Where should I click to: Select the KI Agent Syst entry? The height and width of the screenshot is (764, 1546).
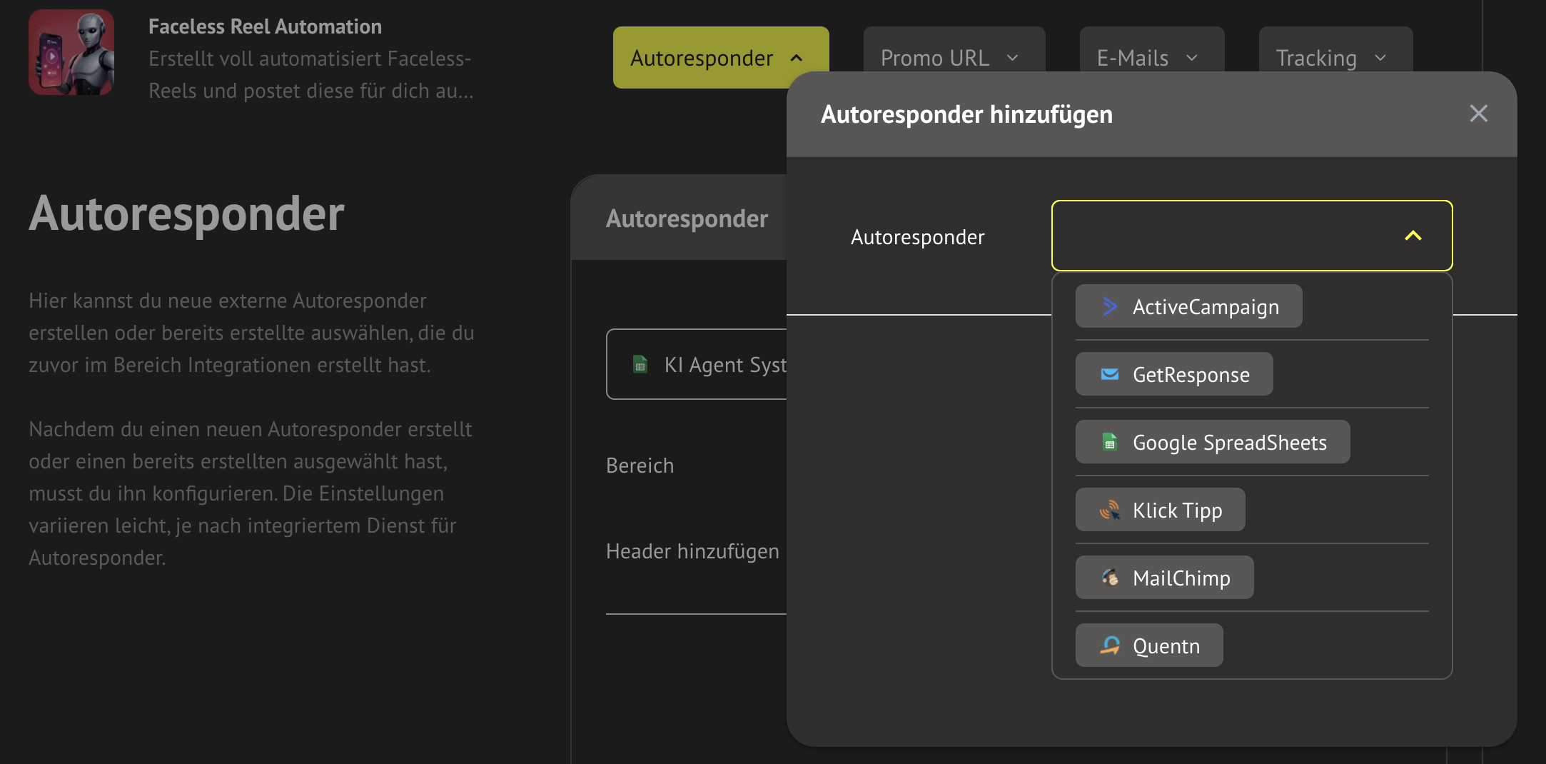[x=724, y=365]
